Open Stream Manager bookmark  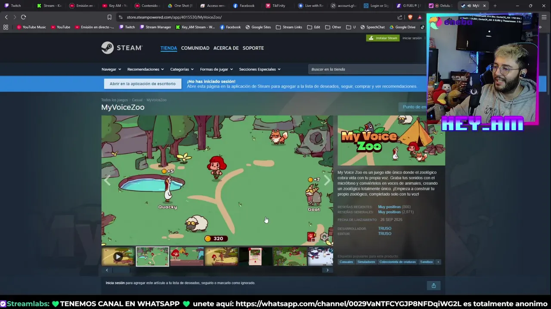coord(155,27)
